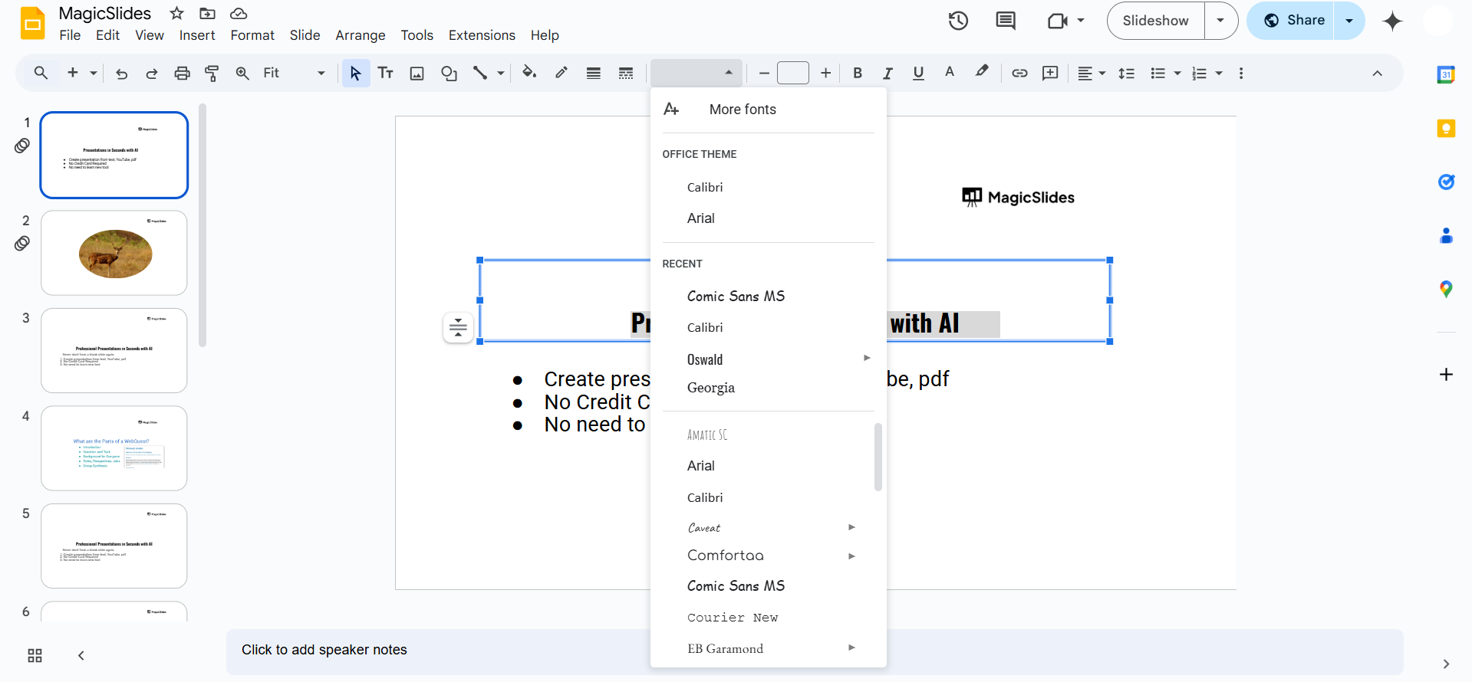The image size is (1472, 682).
Task: Open the Arrange menu
Action: coord(361,35)
